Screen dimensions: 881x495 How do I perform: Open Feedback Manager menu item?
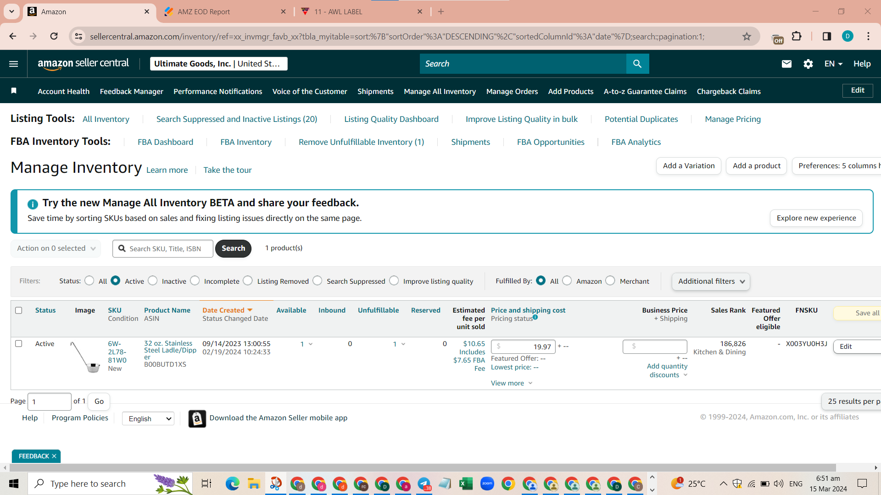pos(132,91)
